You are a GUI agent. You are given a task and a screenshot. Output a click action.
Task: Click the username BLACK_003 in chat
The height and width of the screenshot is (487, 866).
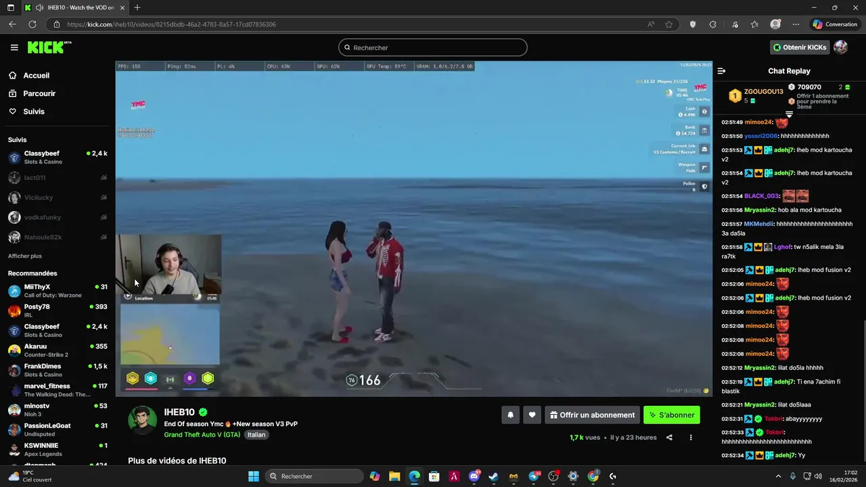(x=762, y=196)
